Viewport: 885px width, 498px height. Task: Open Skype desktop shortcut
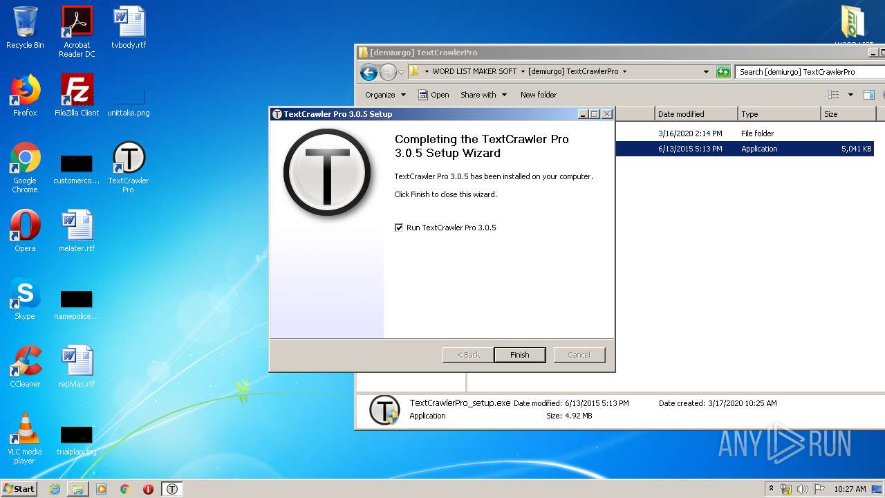click(x=25, y=299)
